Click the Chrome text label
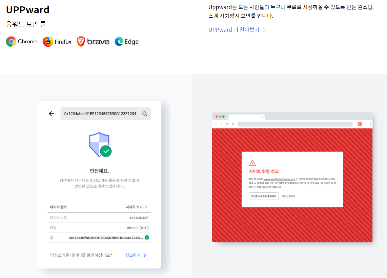387x278 pixels. pos(28,42)
